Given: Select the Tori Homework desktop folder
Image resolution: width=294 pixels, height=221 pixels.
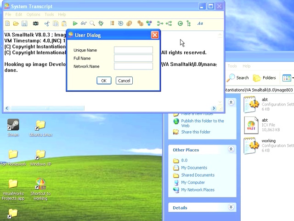Looking at the screenshot, I should [13, 158].
